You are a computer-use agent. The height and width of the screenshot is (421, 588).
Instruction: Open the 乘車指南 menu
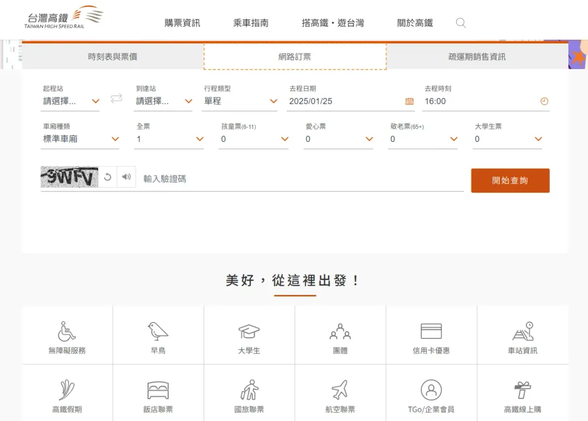coord(251,23)
